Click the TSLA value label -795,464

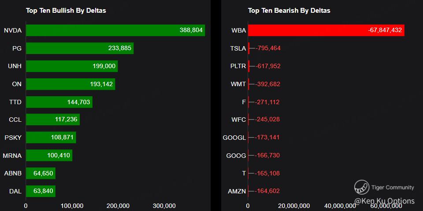coord(268,48)
